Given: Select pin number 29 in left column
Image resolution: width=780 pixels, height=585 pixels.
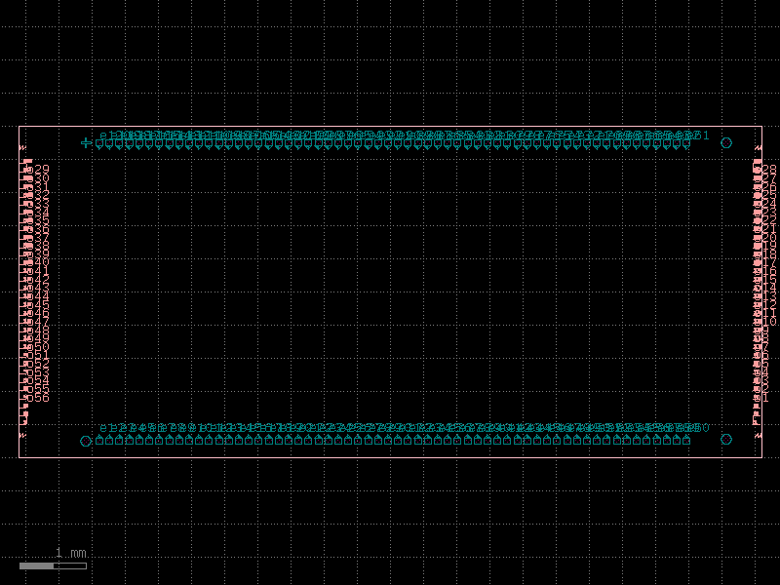Looking at the screenshot, I should pyautogui.click(x=42, y=170).
